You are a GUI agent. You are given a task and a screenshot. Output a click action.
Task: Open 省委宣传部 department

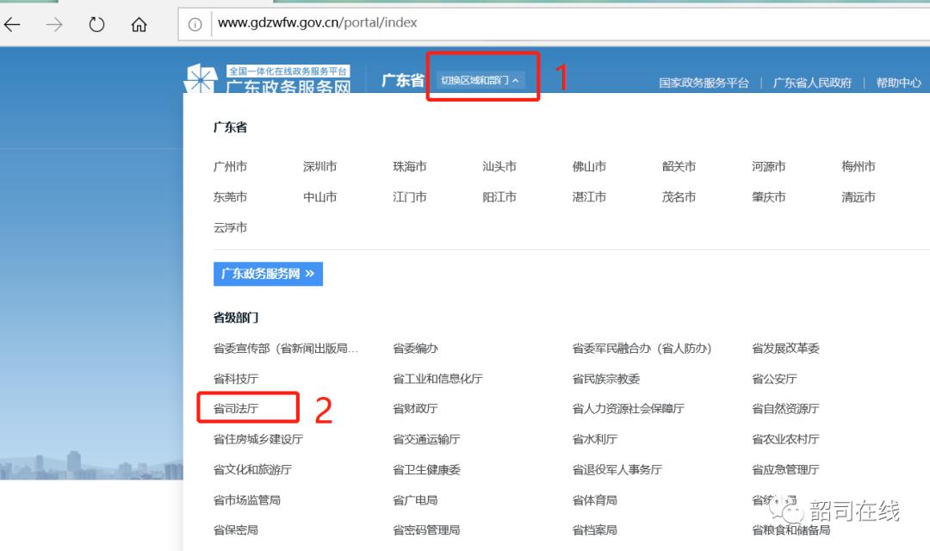pyautogui.click(x=285, y=349)
